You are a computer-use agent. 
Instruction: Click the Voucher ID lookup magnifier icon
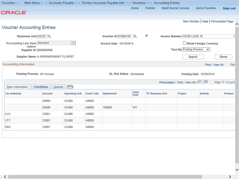[135, 37]
